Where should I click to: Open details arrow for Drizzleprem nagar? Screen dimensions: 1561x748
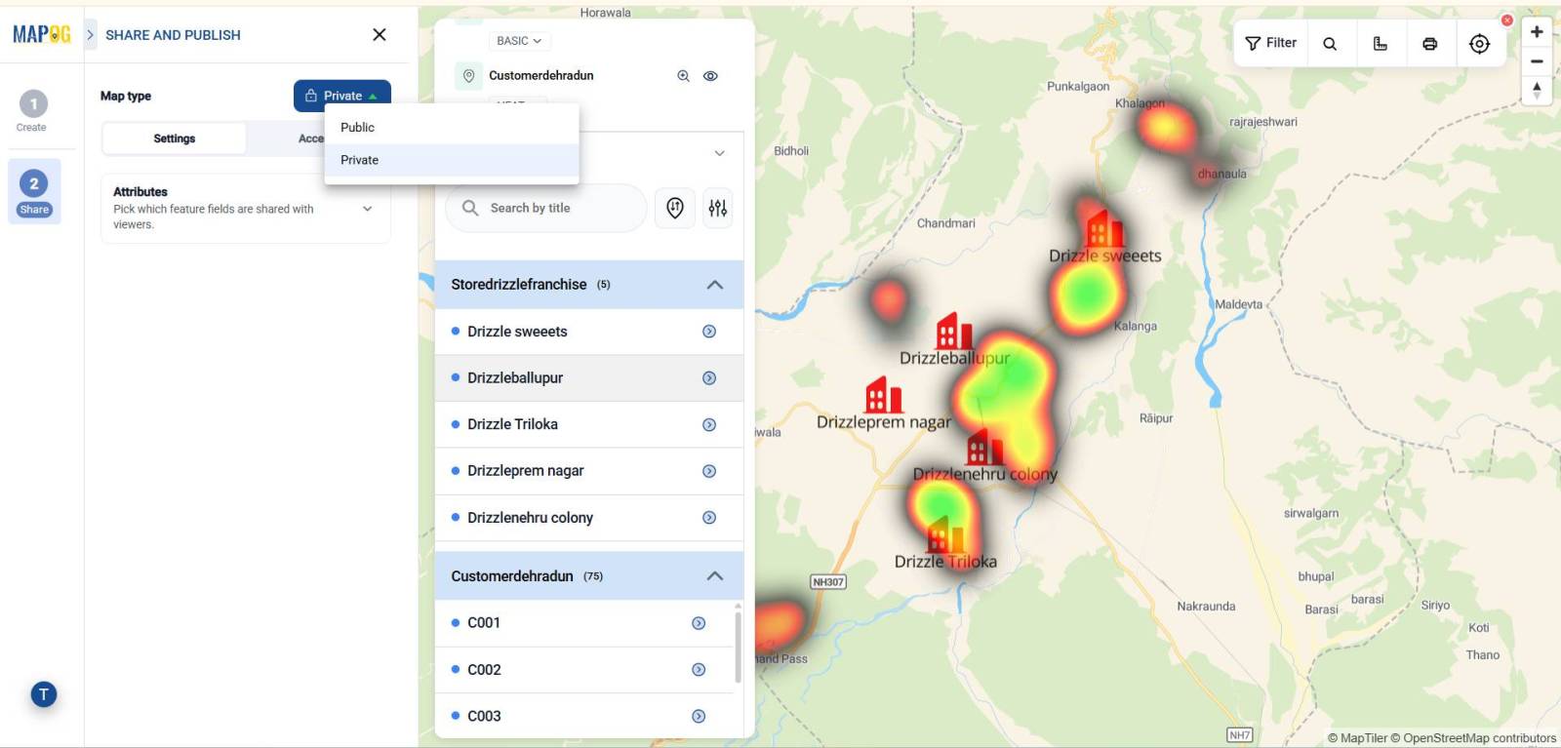(709, 471)
